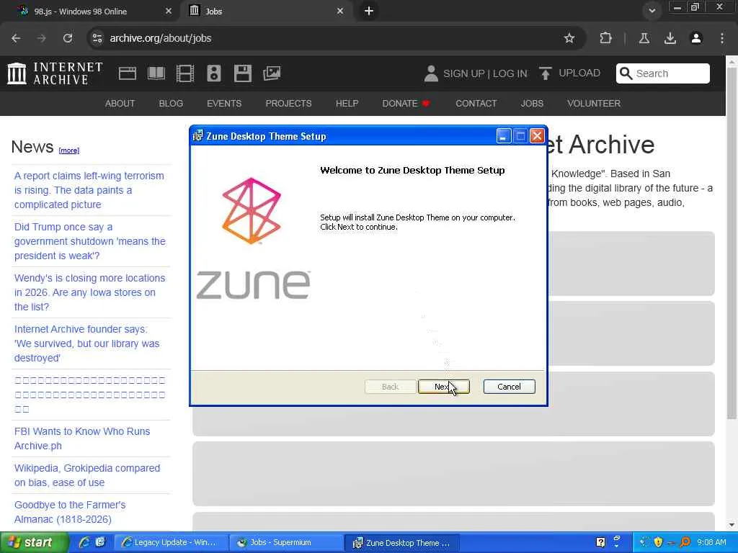The image size is (738, 553).
Task: Open Internet Archive home logo
Action: pyautogui.click(x=55, y=73)
